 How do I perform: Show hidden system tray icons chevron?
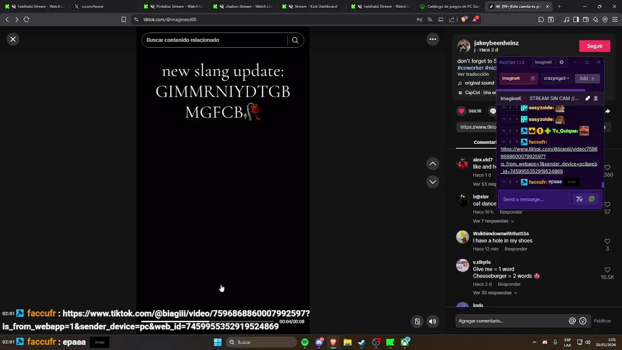(534, 342)
